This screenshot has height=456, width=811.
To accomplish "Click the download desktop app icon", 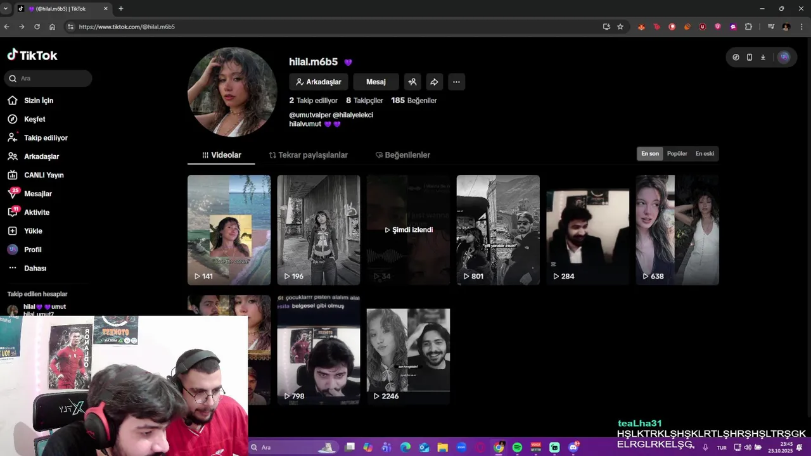I will point(763,57).
